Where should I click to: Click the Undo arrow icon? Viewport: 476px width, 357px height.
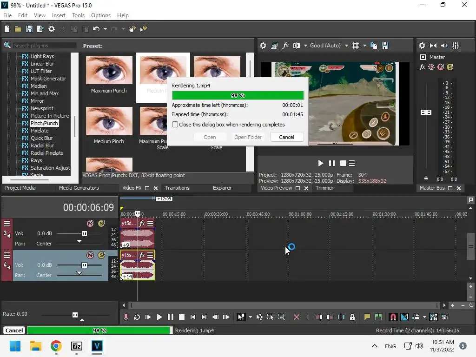click(96, 29)
